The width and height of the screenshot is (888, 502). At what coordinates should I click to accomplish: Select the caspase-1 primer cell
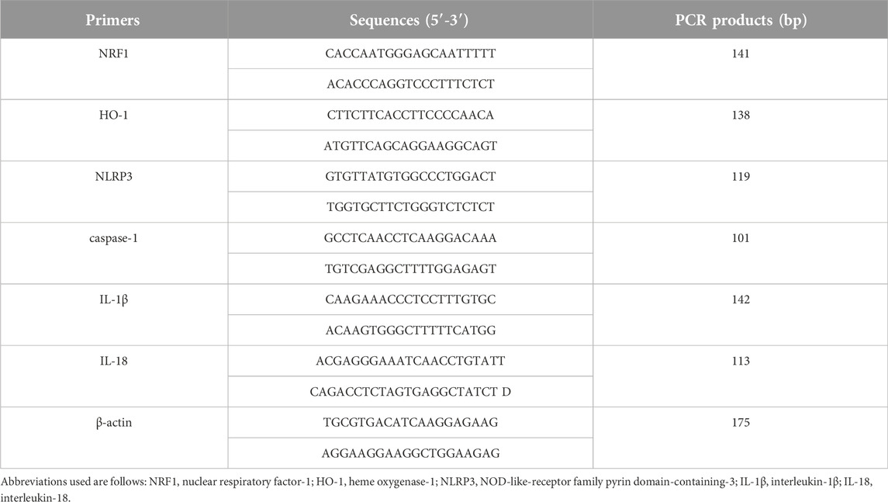[x=114, y=253]
